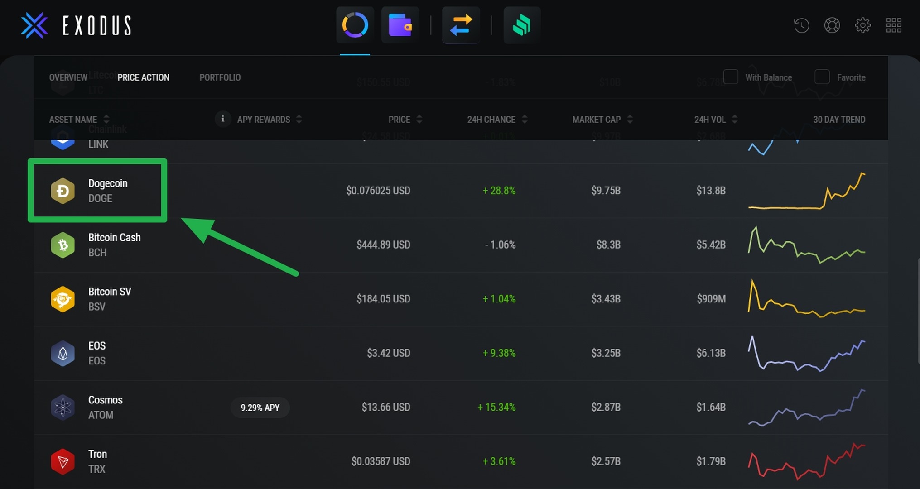Switch to the Portfolio tab

[x=220, y=77]
